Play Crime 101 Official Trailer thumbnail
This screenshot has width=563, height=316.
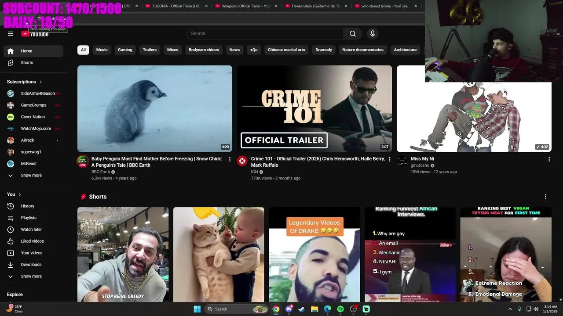pyautogui.click(x=314, y=108)
